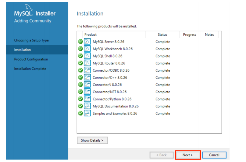The height and width of the screenshot is (162, 246).
Task: Select the Installation Complete step
Action: 30,69
